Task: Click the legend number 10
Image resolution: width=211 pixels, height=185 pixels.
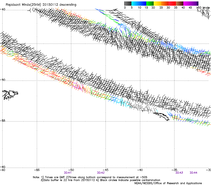Action: point(139,8)
